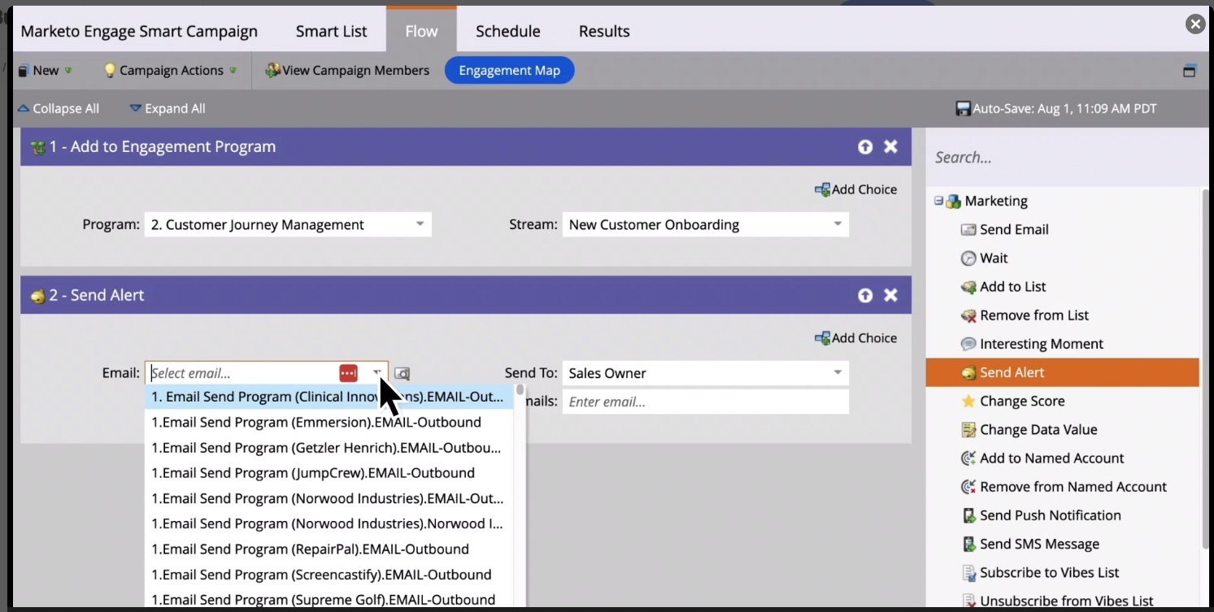Click the email preview icon beside Email field

click(x=402, y=374)
